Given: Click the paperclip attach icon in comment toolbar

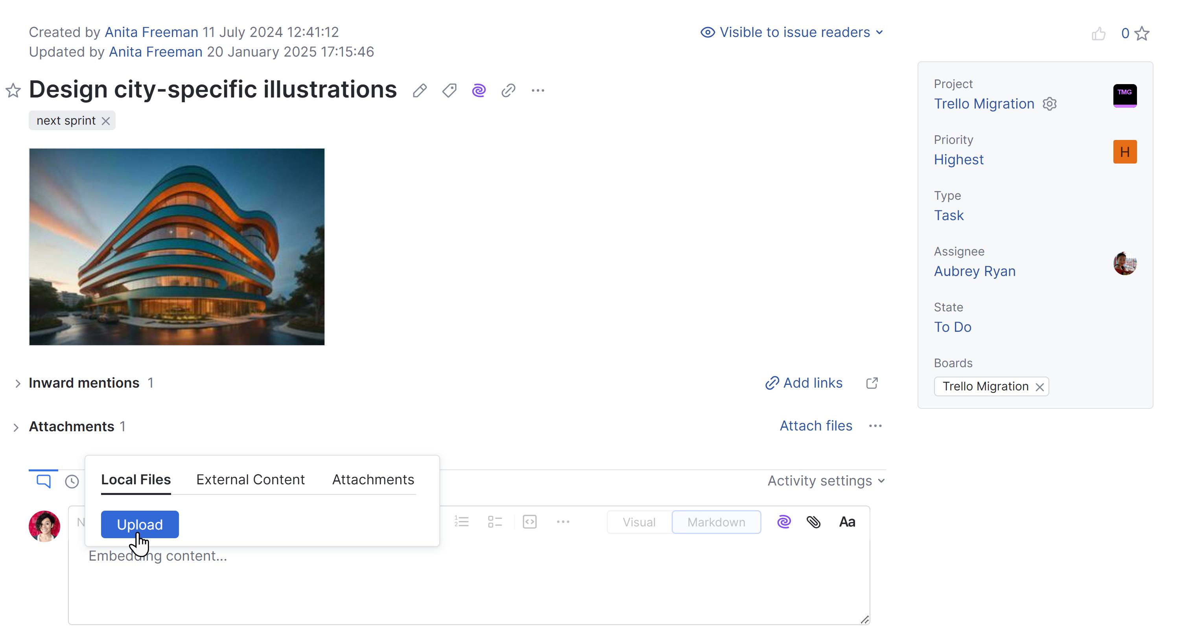Looking at the screenshot, I should 813,522.
